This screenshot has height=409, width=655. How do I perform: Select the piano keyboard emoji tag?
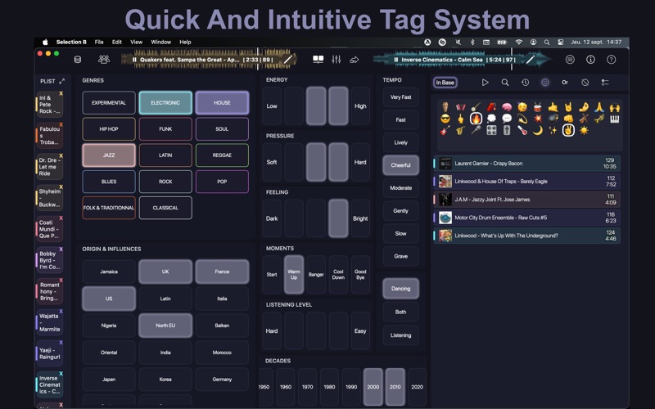tap(614, 119)
